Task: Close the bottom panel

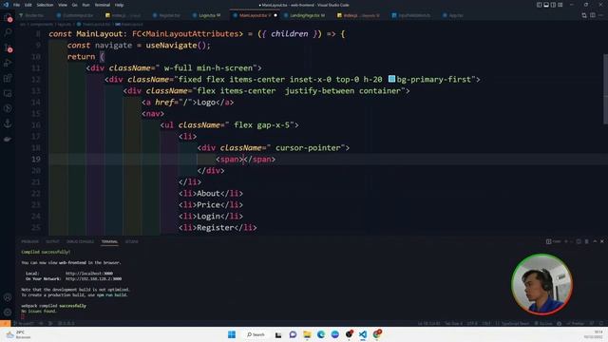Action: (x=602, y=241)
